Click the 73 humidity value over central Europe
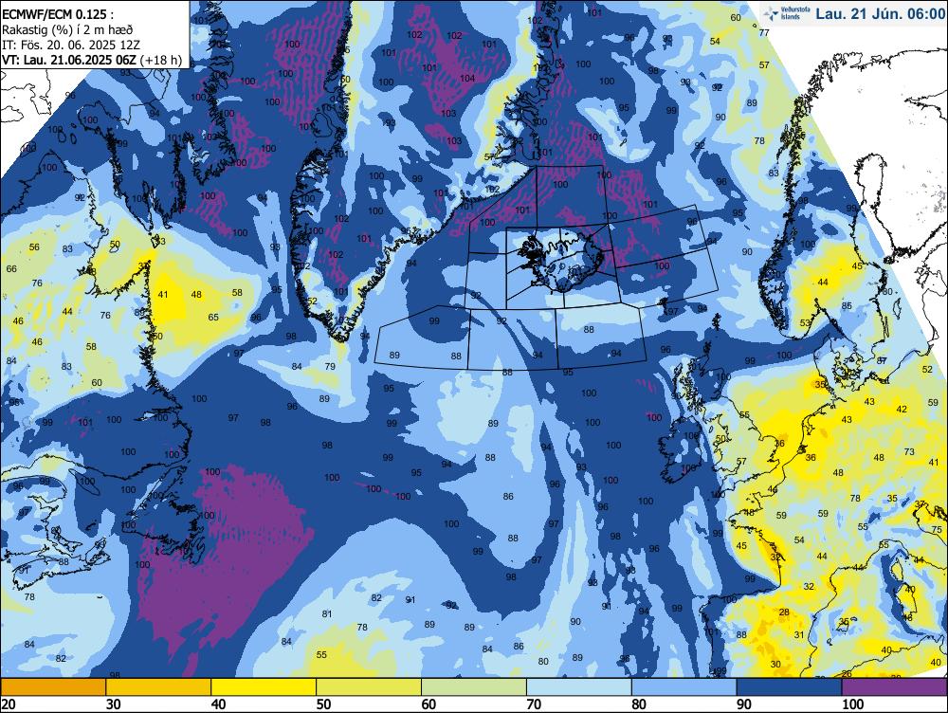This screenshot has width=948, height=713. [909, 451]
